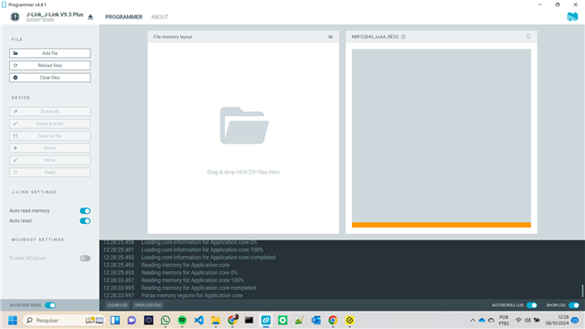The image size is (585, 329).
Task: Click the active nRF Connect taskbar icon
Action: tap(266, 320)
